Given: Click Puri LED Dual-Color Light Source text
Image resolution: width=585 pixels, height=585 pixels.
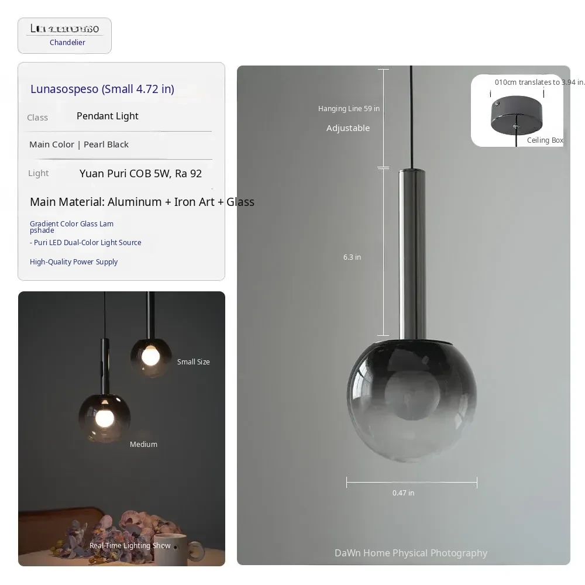Looking at the screenshot, I should [x=85, y=243].
